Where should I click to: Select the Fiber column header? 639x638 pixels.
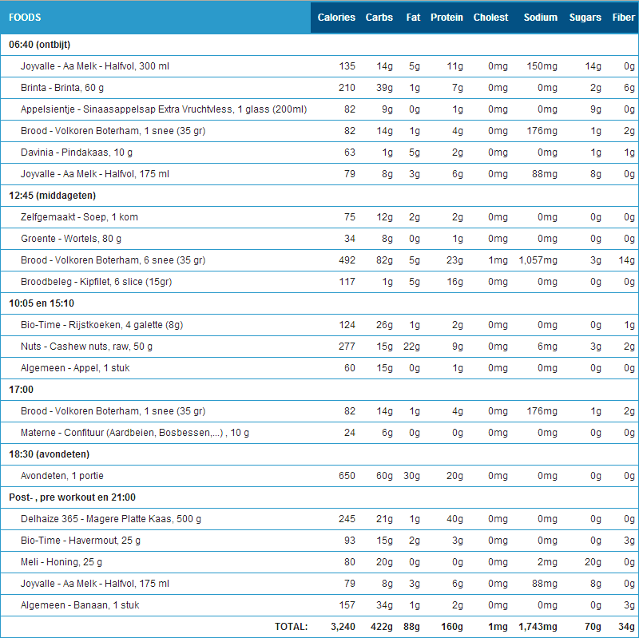click(x=623, y=18)
